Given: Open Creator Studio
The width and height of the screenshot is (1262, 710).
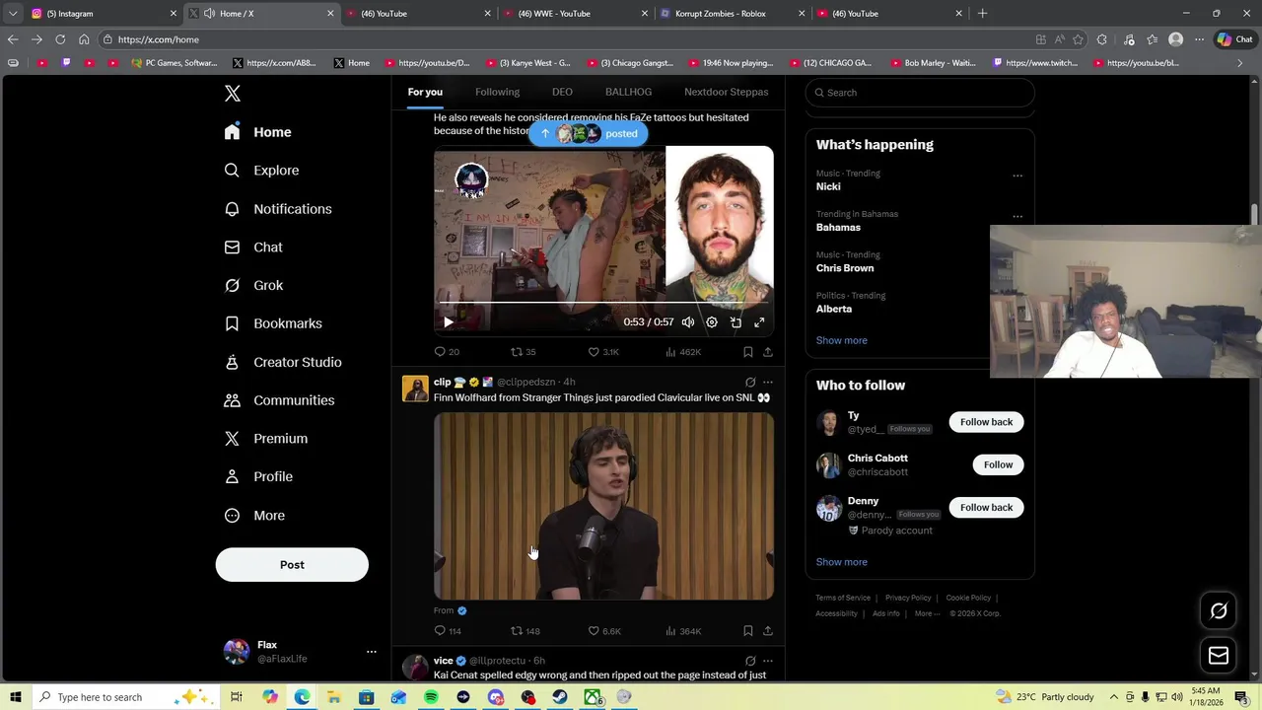Looking at the screenshot, I should click(x=283, y=362).
